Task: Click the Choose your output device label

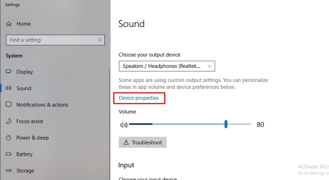Action: [x=149, y=55]
